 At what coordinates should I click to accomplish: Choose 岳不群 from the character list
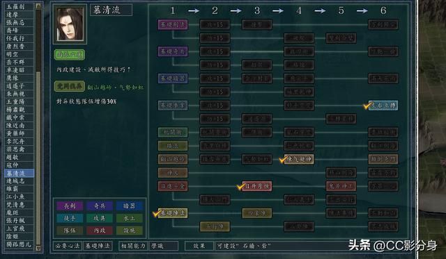pos(19,62)
